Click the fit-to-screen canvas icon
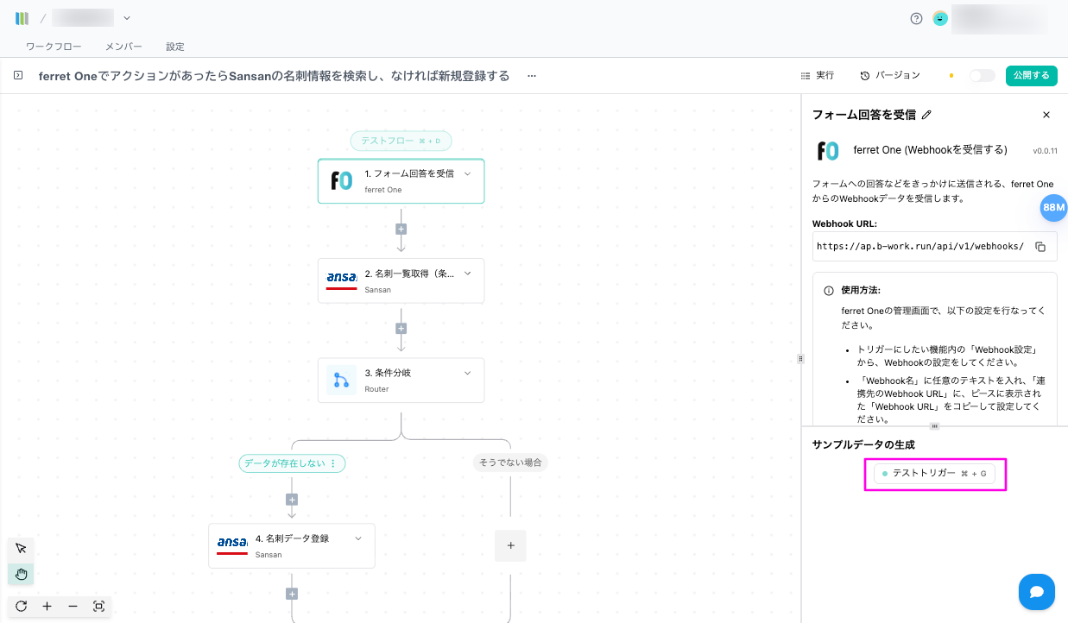Image resolution: width=1068 pixels, height=623 pixels. click(98, 607)
